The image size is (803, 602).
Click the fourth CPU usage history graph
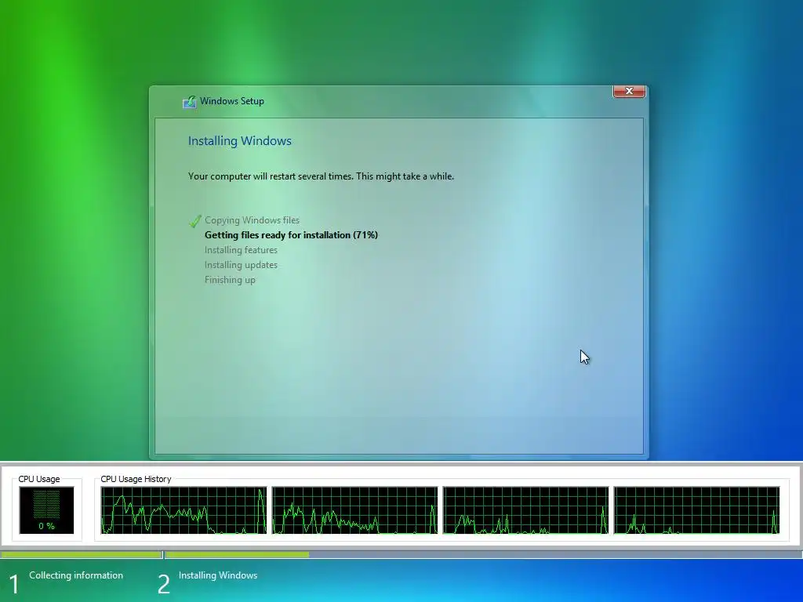click(697, 510)
